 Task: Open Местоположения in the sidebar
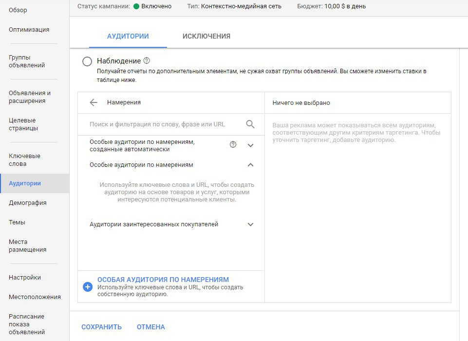point(35,297)
